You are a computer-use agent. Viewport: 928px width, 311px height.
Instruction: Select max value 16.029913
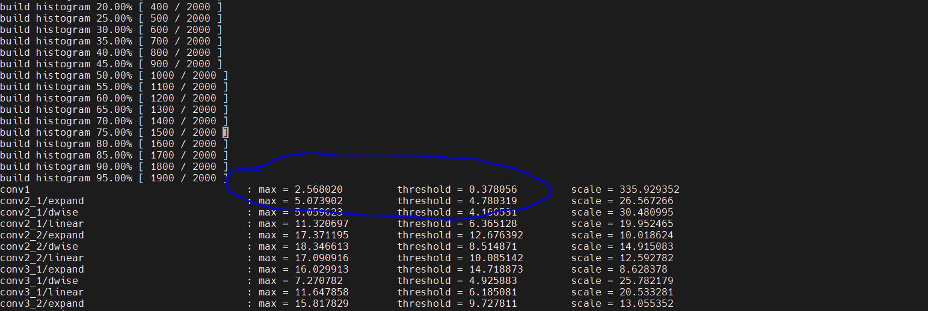click(x=322, y=269)
